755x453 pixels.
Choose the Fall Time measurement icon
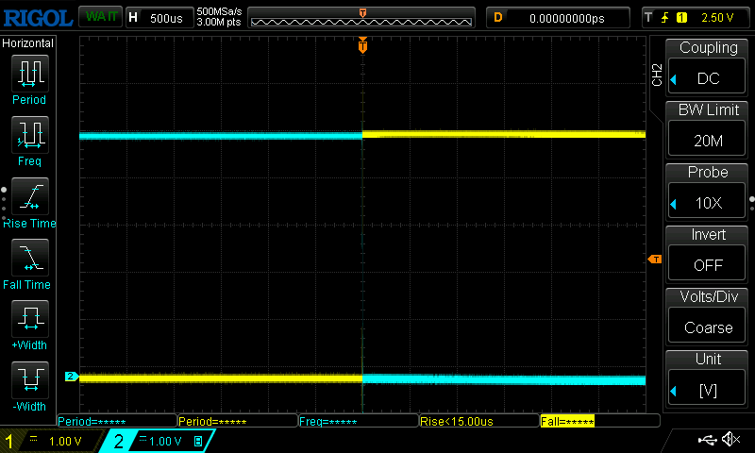tap(28, 259)
